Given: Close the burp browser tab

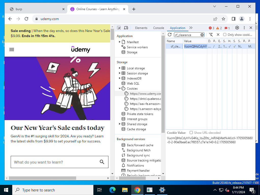Looking at the screenshot, I should 63,9.
